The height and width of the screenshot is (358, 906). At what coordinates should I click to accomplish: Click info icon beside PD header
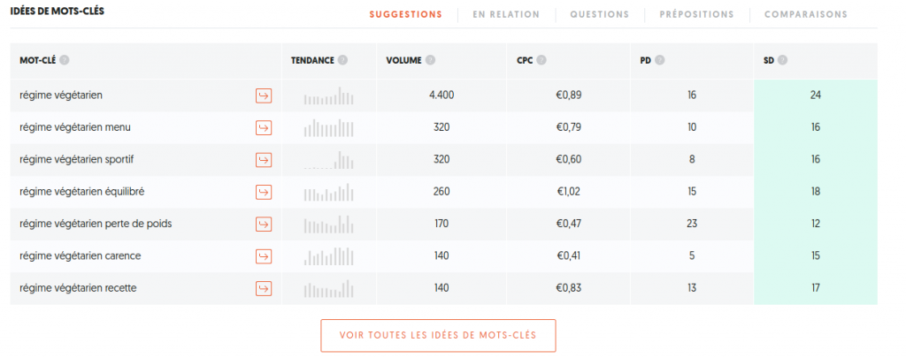click(660, 61)
